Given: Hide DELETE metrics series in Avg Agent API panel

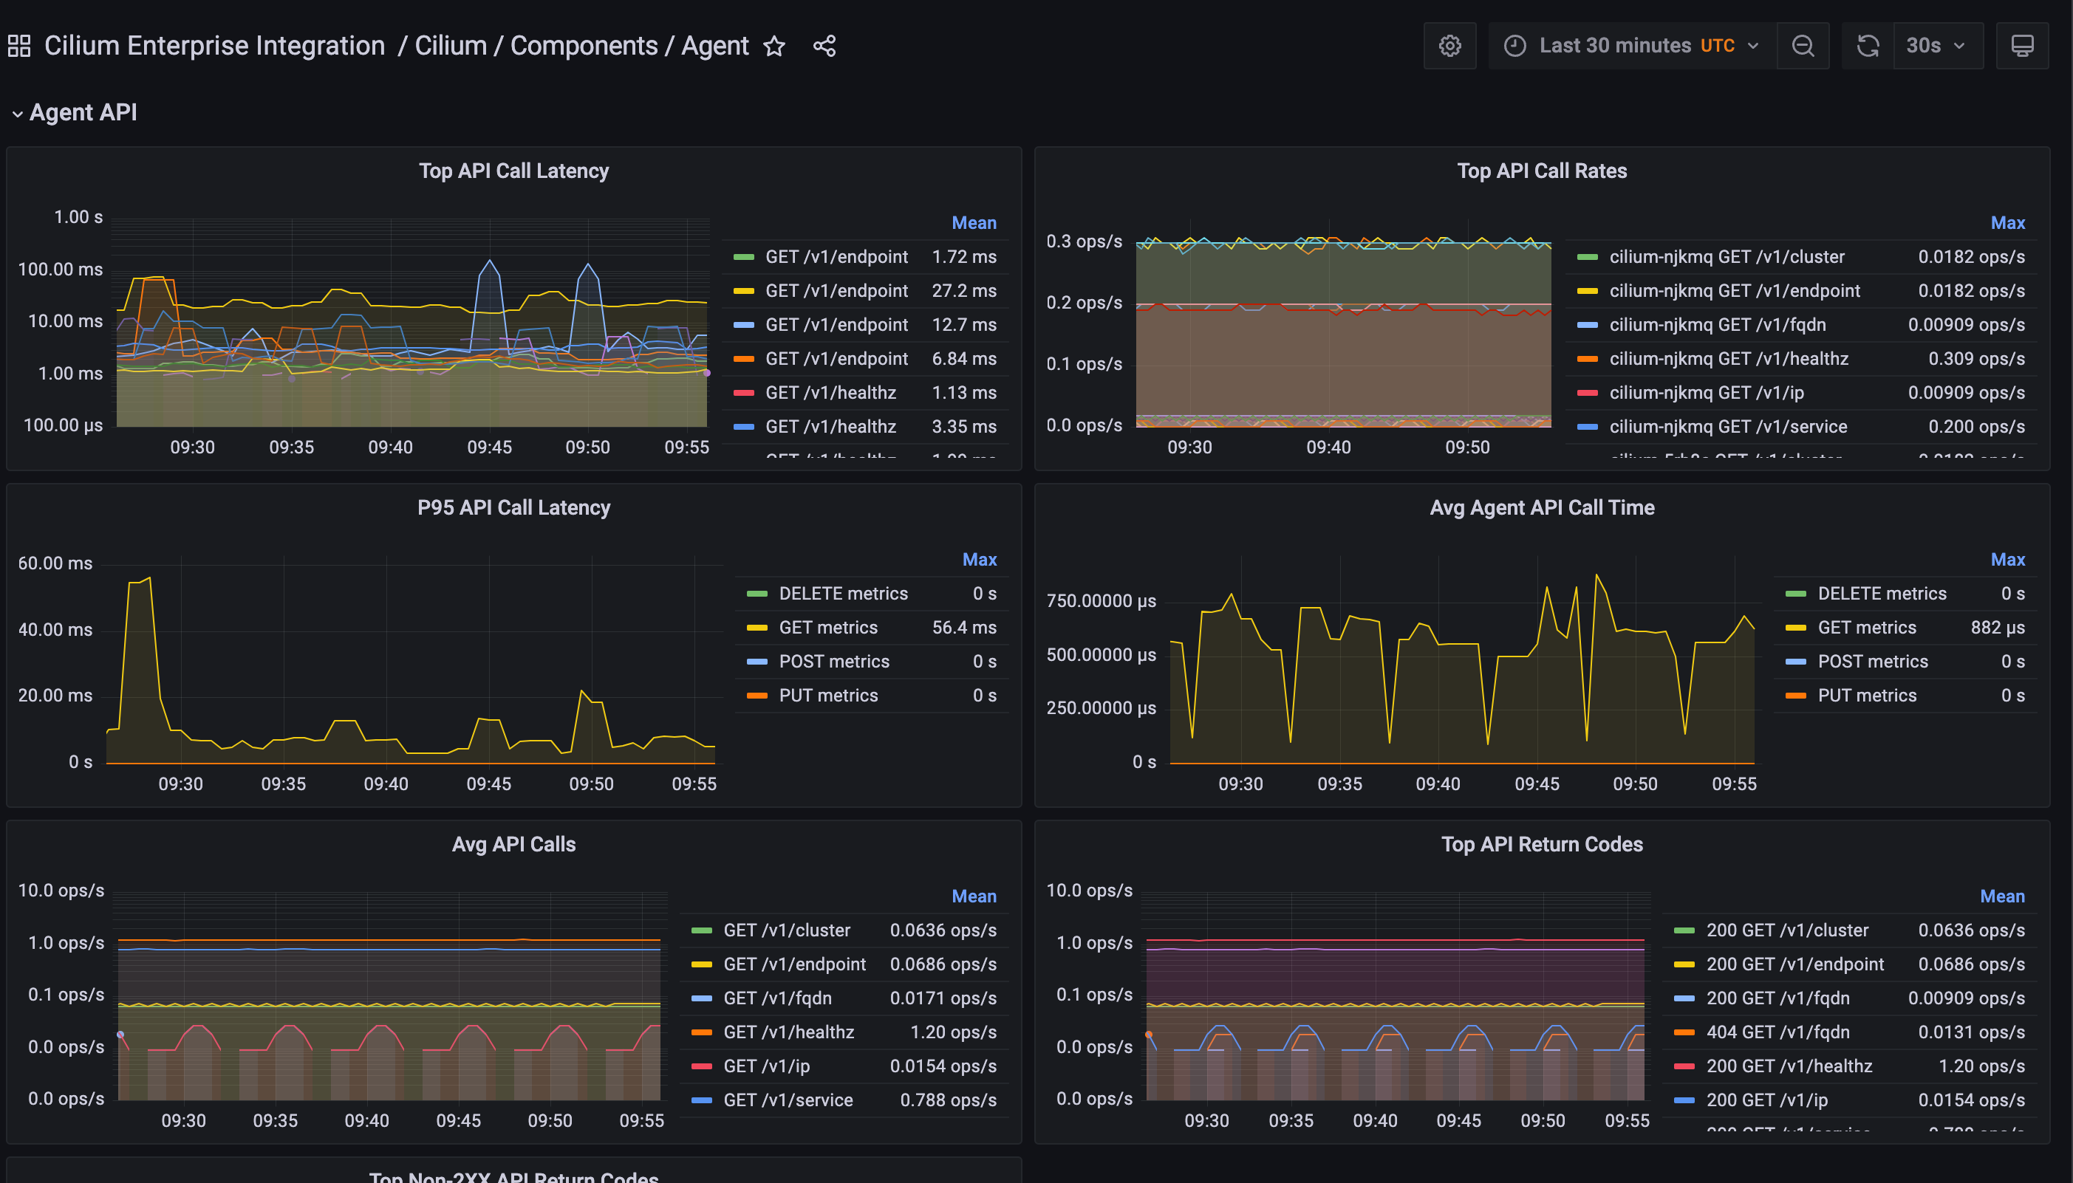Looking at the screenshot, I should coord(1882,593).
